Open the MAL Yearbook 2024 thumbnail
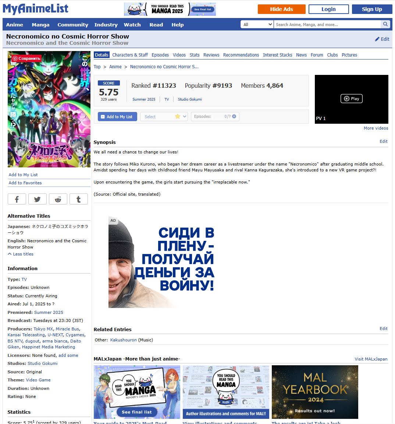 [315, 392]
